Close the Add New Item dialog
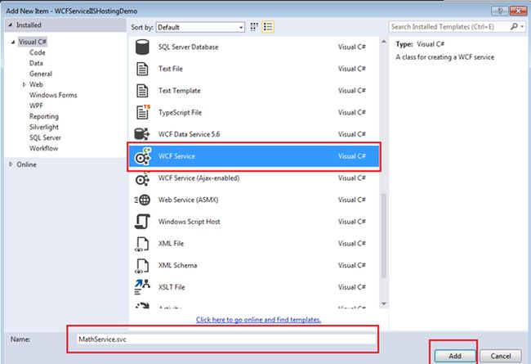531x364 pixels. pyautogui.click(x=518, y=11)
